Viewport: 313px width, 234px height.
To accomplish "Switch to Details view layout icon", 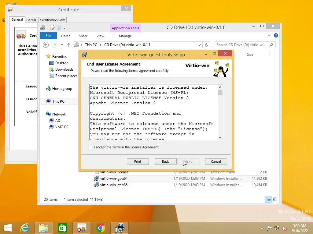I will [x=268, y=199].
